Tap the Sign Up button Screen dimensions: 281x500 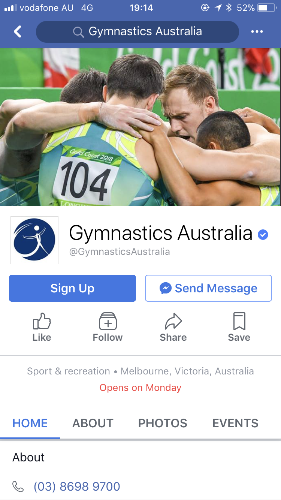(72, 288)
